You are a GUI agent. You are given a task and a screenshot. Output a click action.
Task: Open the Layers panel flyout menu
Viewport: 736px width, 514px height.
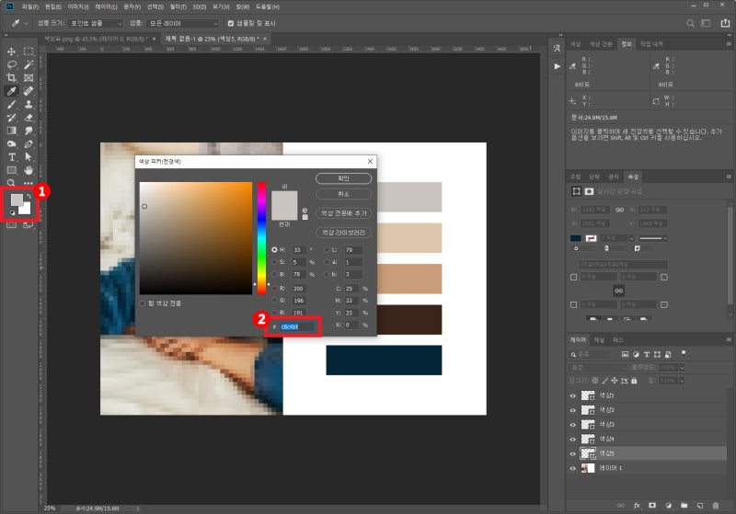[x=729, y=339]
